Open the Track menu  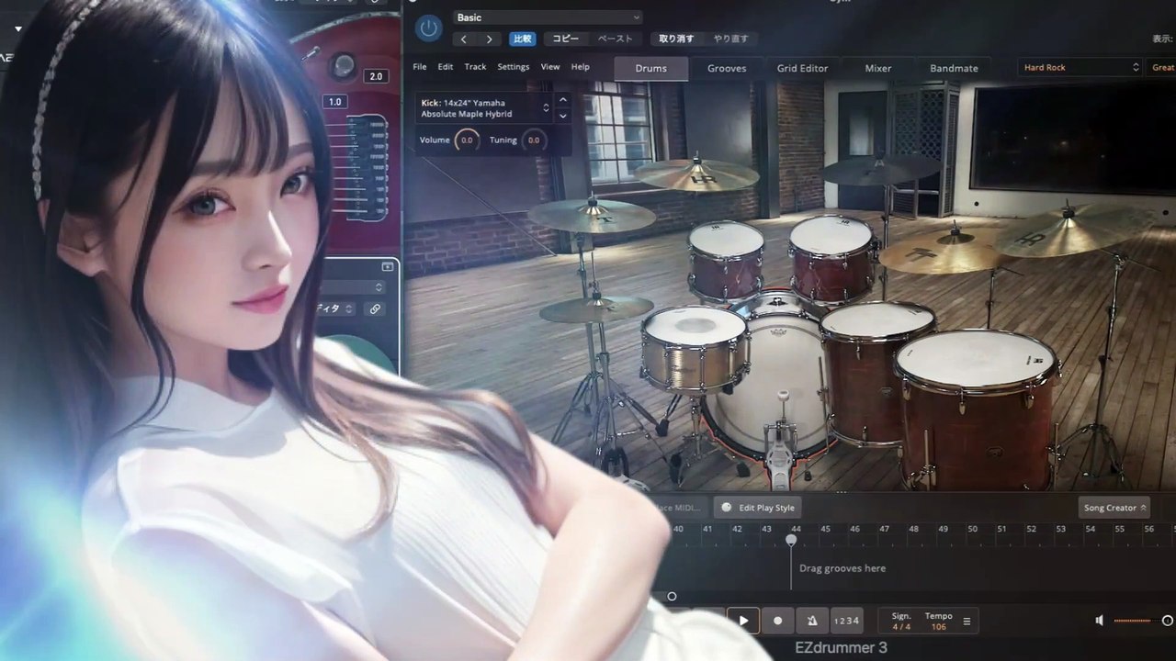click(x=475, y=67)
